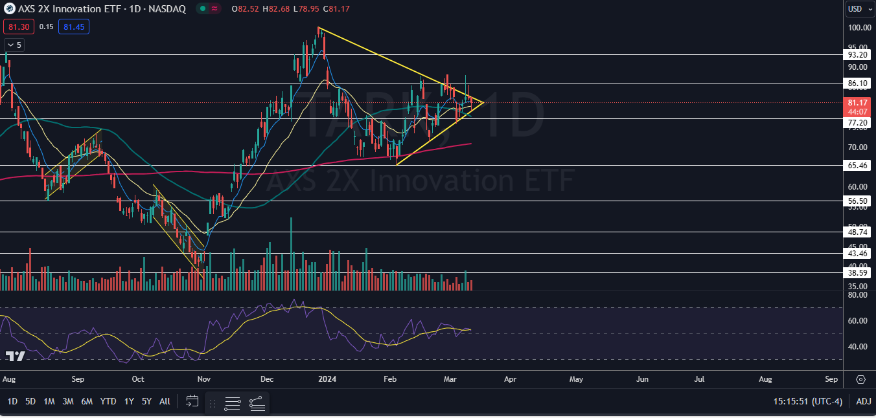This screenshot has width=876, height=418.
Task: Choose the YTD time range
Action: (108, 402)
